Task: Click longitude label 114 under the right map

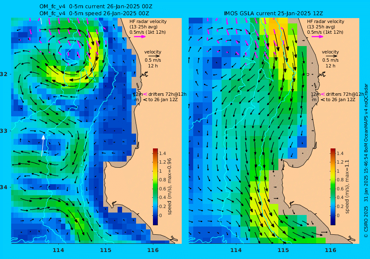Action: click(x=236, y=250)
